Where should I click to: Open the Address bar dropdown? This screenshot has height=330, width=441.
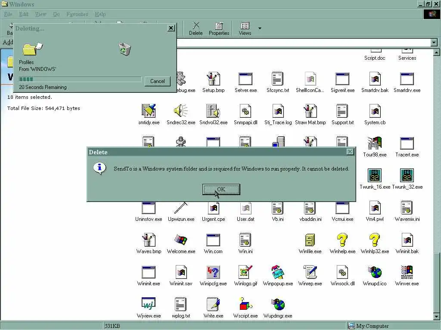coord(434,43)
